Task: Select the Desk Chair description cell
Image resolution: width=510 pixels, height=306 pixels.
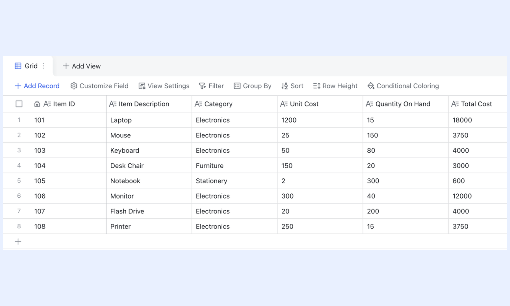Action: (149, 165)
